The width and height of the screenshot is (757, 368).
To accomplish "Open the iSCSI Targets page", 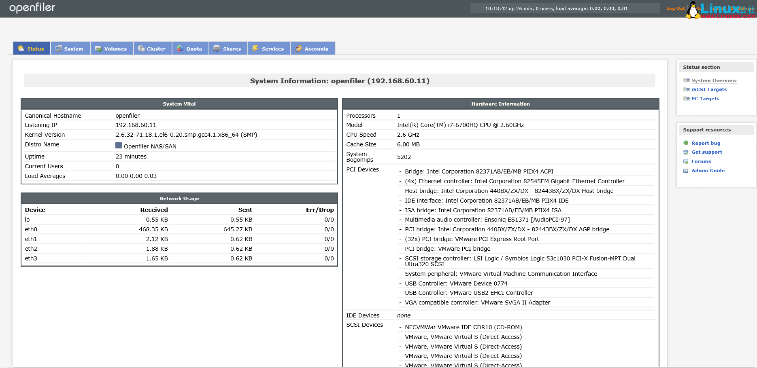I will click(709, 89).
